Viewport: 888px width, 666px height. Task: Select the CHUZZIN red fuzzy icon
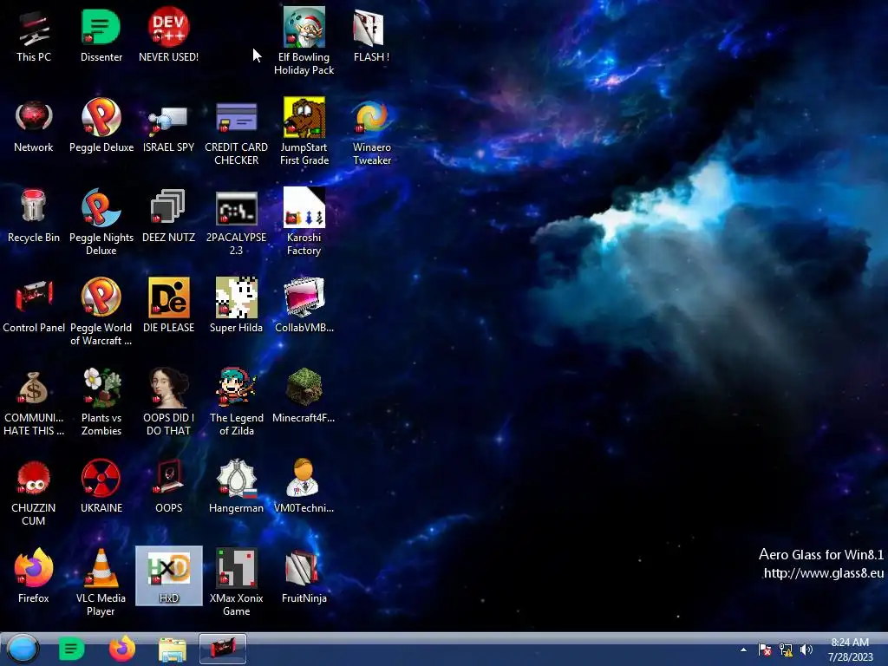34,493
